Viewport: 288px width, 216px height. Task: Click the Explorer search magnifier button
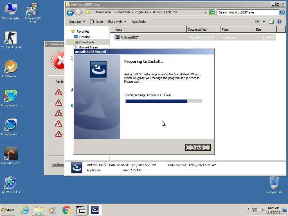click(x=282, y=12)
